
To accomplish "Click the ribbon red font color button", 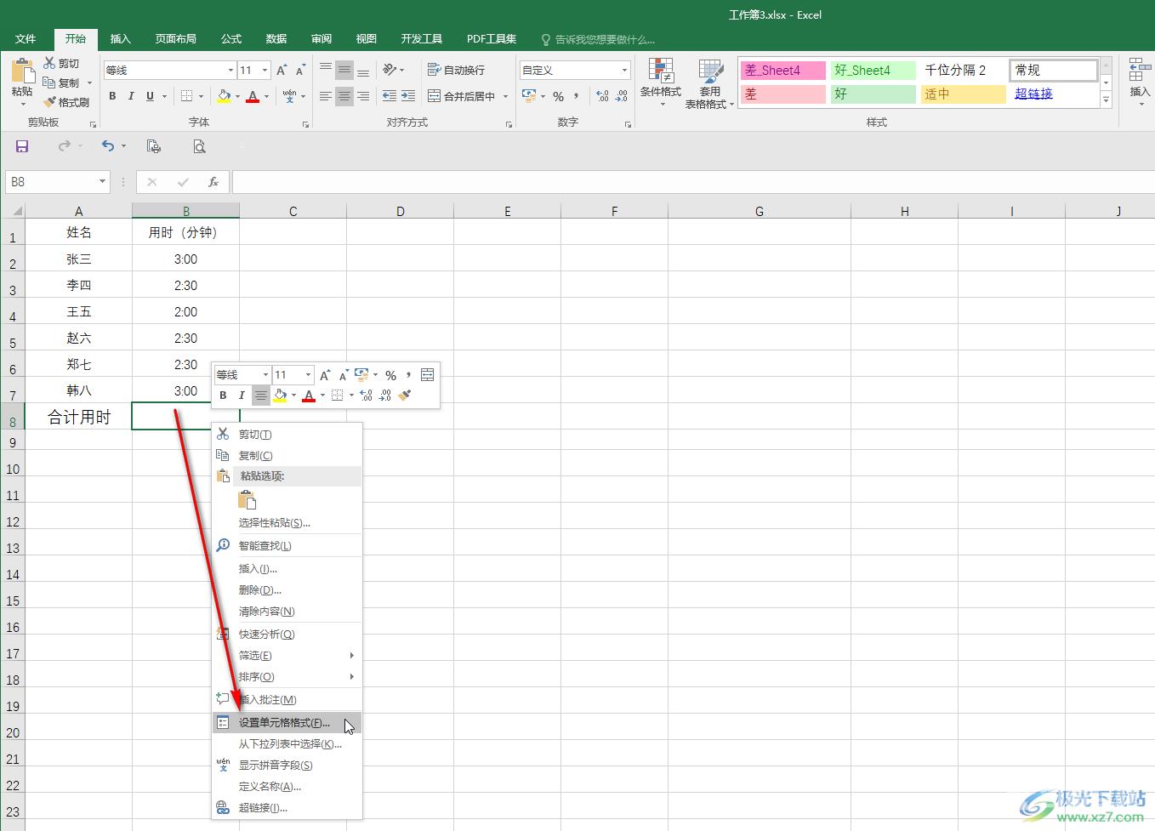I will (x=253, y=96).
